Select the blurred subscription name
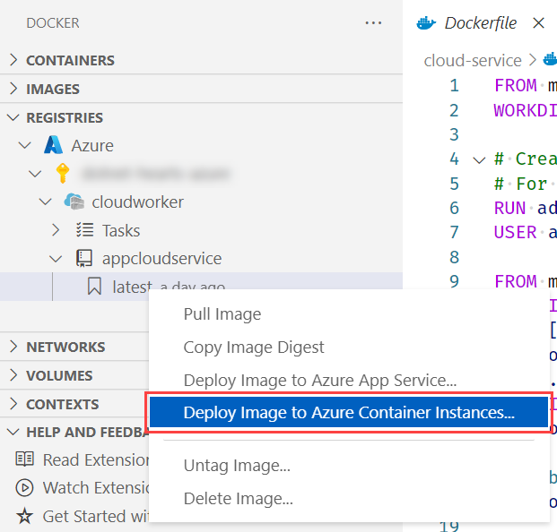This screenshot has width=557, height=532. pos(155,174)
